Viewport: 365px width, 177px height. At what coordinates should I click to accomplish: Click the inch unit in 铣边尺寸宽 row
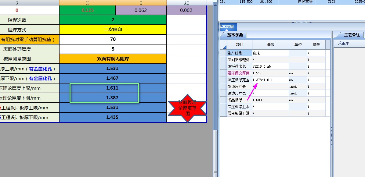(298, 94)
